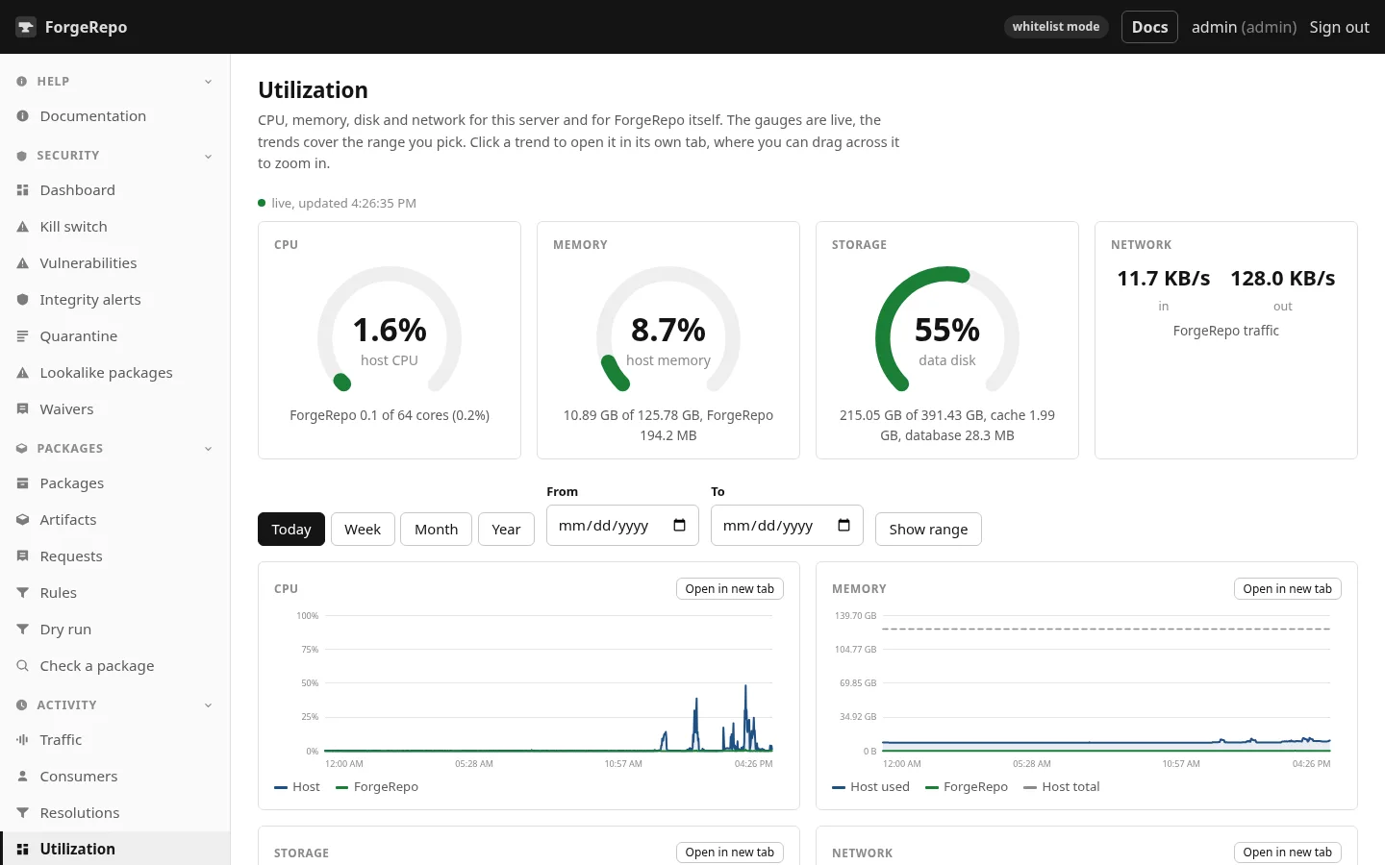Screen dimensions: 1385x865
Task: Click the Artifacts cube icon
Action: point(22,520)
